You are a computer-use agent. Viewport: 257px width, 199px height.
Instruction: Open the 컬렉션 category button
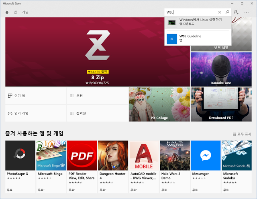(x=98, y=113)
